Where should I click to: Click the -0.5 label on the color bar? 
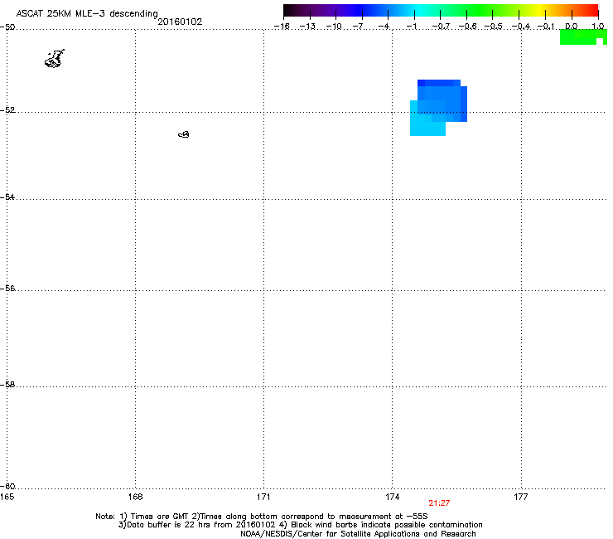[494, 27]
